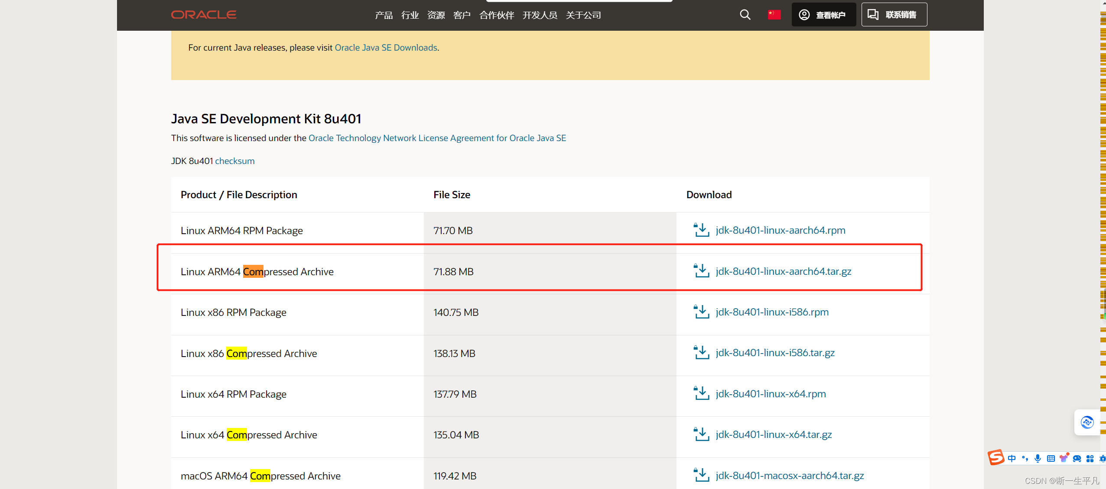Open the Oracle Technology Network License Agreement link
This screenshot has width=1106, height=489.
pyautogui.click(x=437, y=138)
